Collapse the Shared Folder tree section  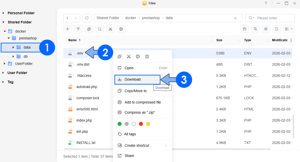pos(4,22)
